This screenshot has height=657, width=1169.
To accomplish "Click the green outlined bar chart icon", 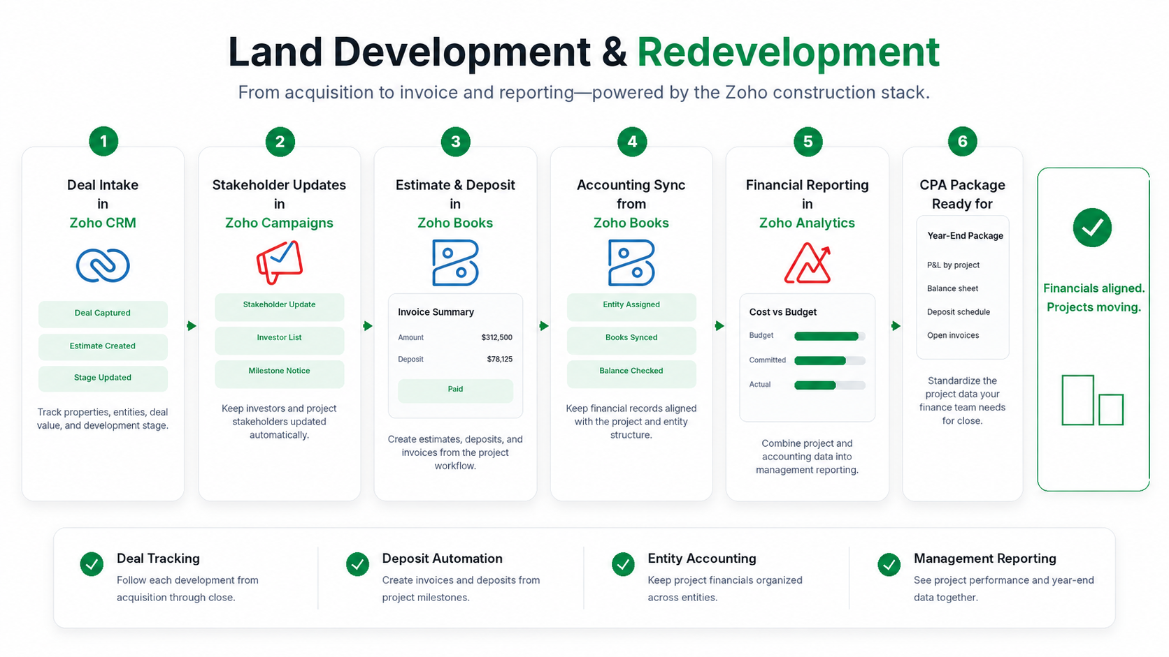I will (x=1093, y=400).
